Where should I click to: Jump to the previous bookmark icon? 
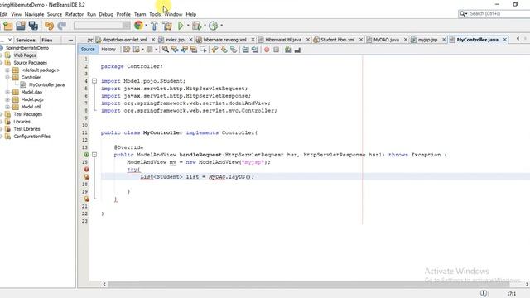pos(214,50)
